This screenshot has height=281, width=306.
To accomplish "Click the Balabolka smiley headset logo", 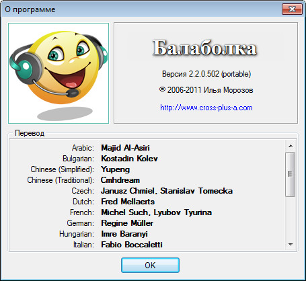I will (x=59, y=73).
